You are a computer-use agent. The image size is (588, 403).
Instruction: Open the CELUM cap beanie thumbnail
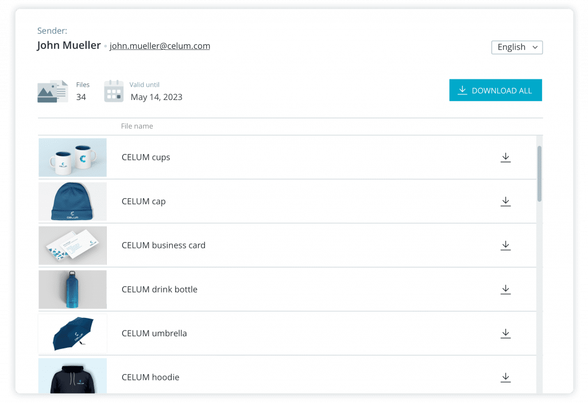(x=72, y=201)
